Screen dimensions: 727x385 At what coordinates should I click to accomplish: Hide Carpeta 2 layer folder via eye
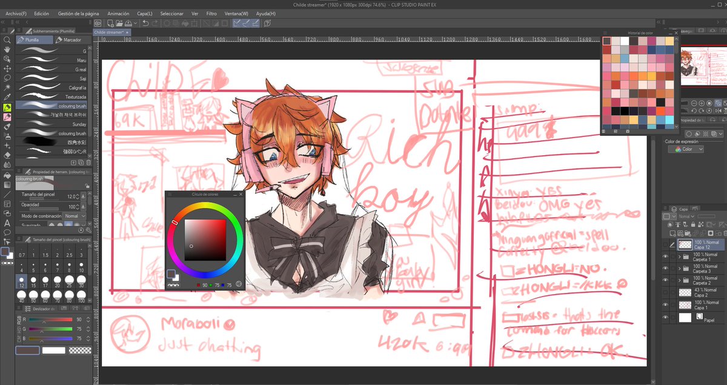click(665, 280)
